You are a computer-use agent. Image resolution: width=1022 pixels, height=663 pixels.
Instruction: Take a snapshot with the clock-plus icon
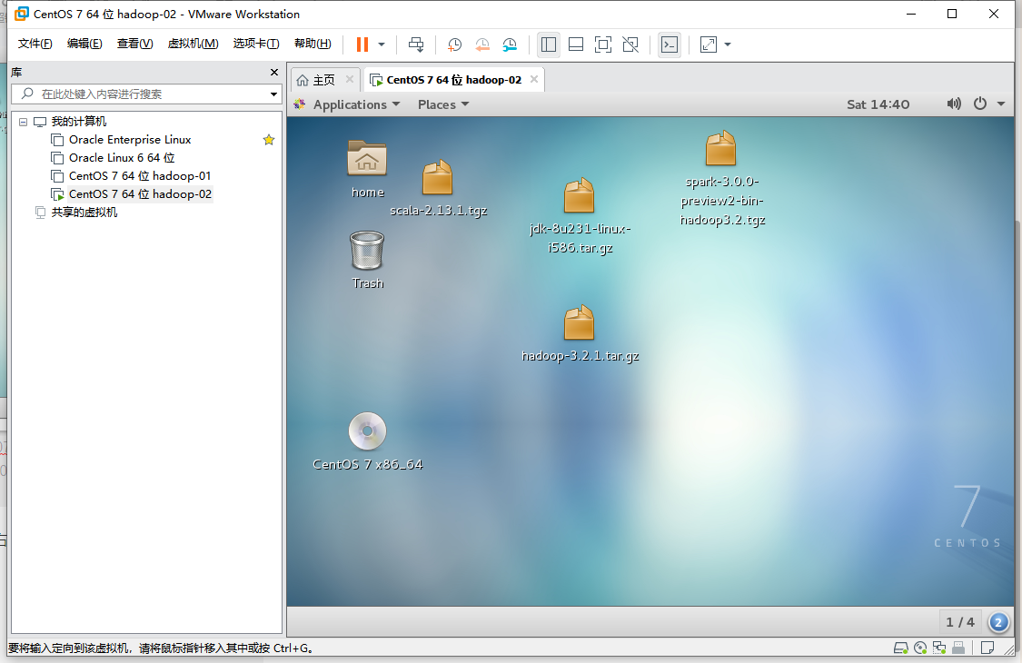(454, 45)
